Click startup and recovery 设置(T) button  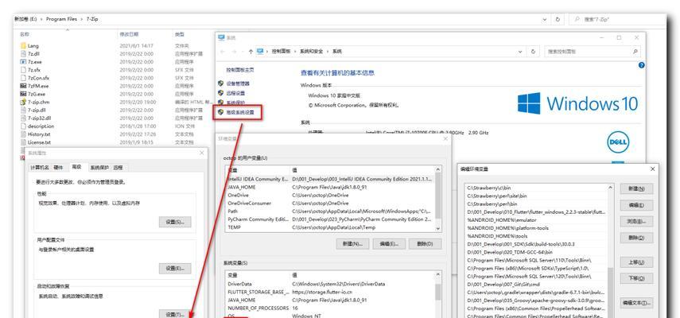click(175, 314)
